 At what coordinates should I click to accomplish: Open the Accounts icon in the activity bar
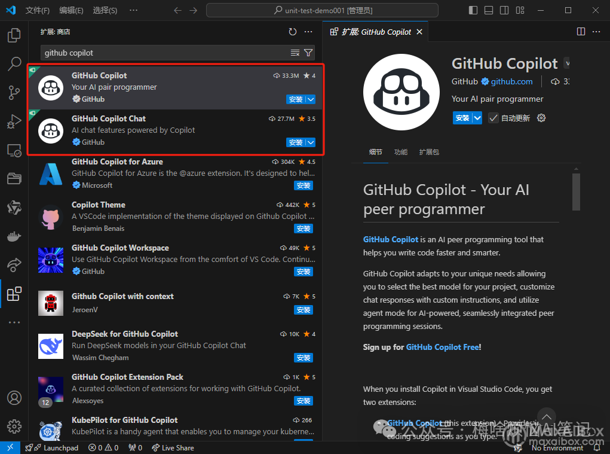click(14, 397)
